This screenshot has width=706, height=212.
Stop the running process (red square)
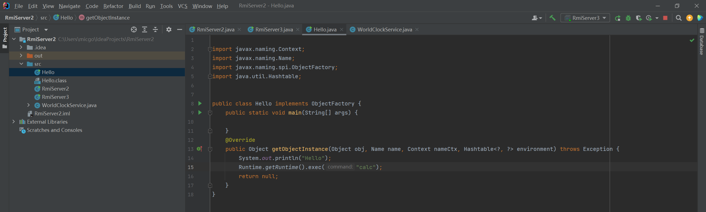point(665,18)
